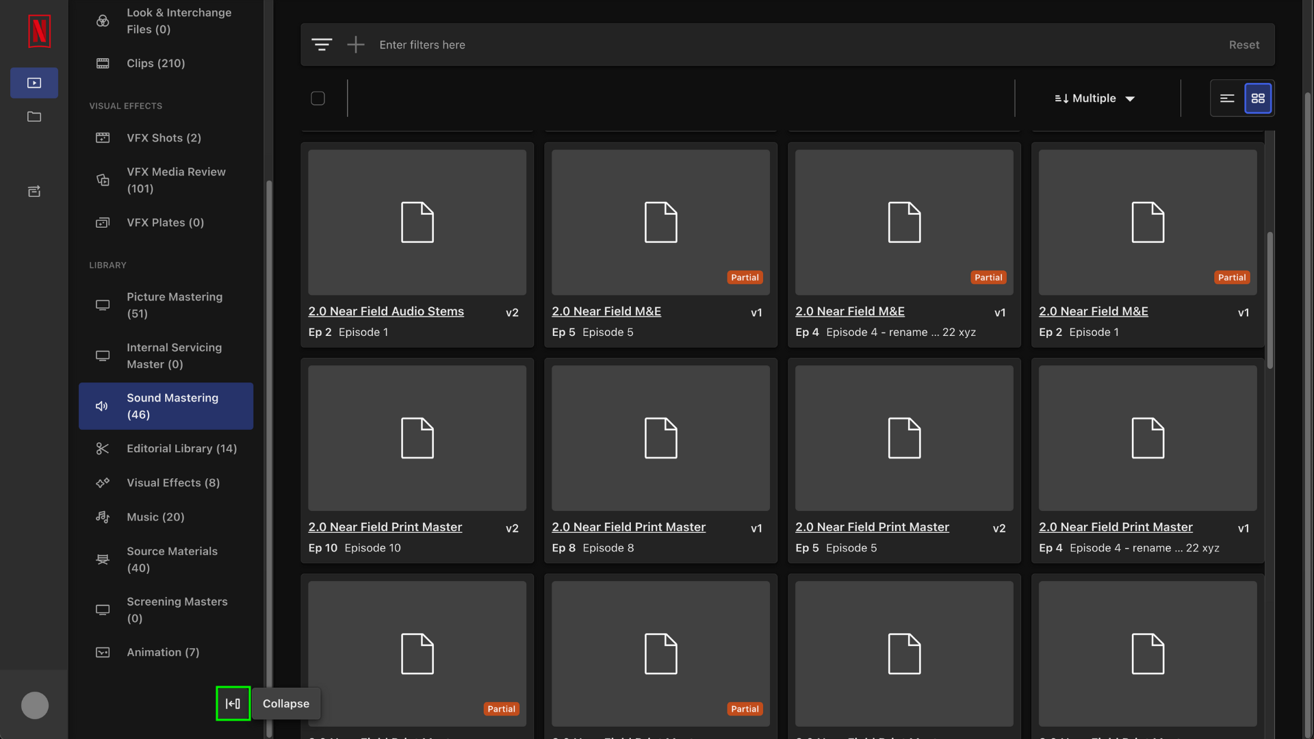1314x739 pixels.
Task: Tick the select-all checkbox
Action: pyautogui.click(x=318, y=99)
